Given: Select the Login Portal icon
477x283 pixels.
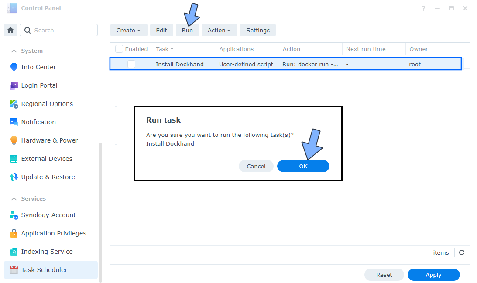Looking at the screenshot, I should coord(38,85).
